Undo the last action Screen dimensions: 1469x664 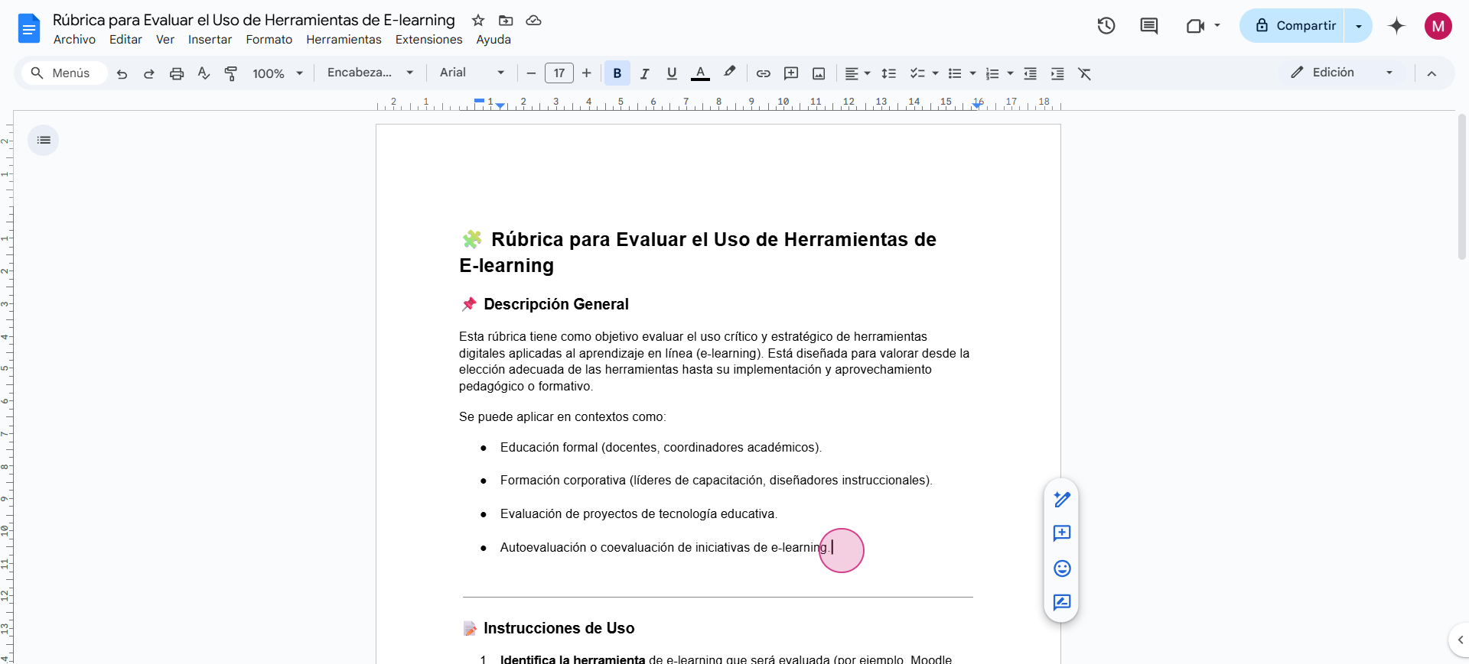(122, 73)
